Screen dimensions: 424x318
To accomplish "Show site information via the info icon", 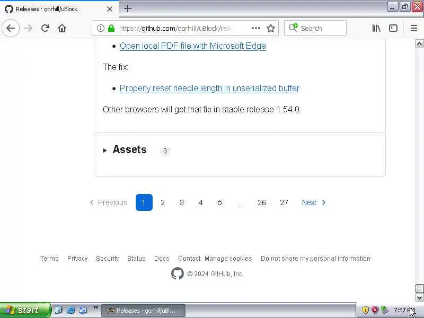I will pyautogui.click(x=100, y=28).
